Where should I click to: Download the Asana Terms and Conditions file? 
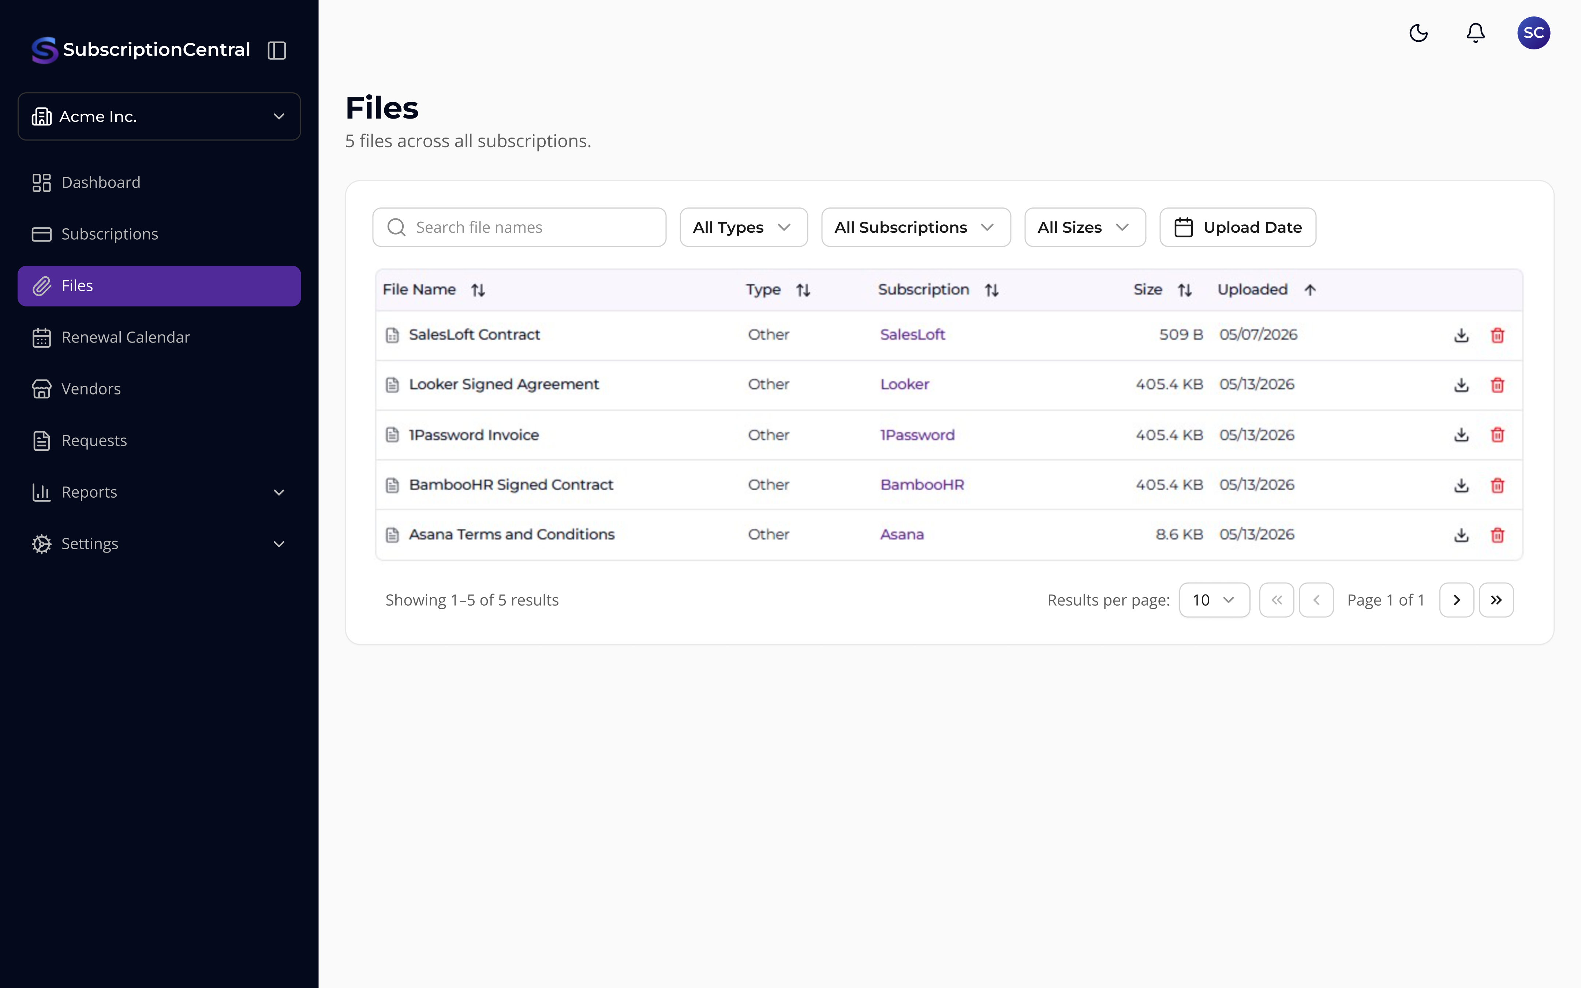tap(1461, 535)
